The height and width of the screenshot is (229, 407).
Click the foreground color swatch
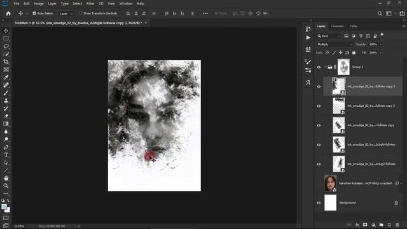click(x=4, y=207)
